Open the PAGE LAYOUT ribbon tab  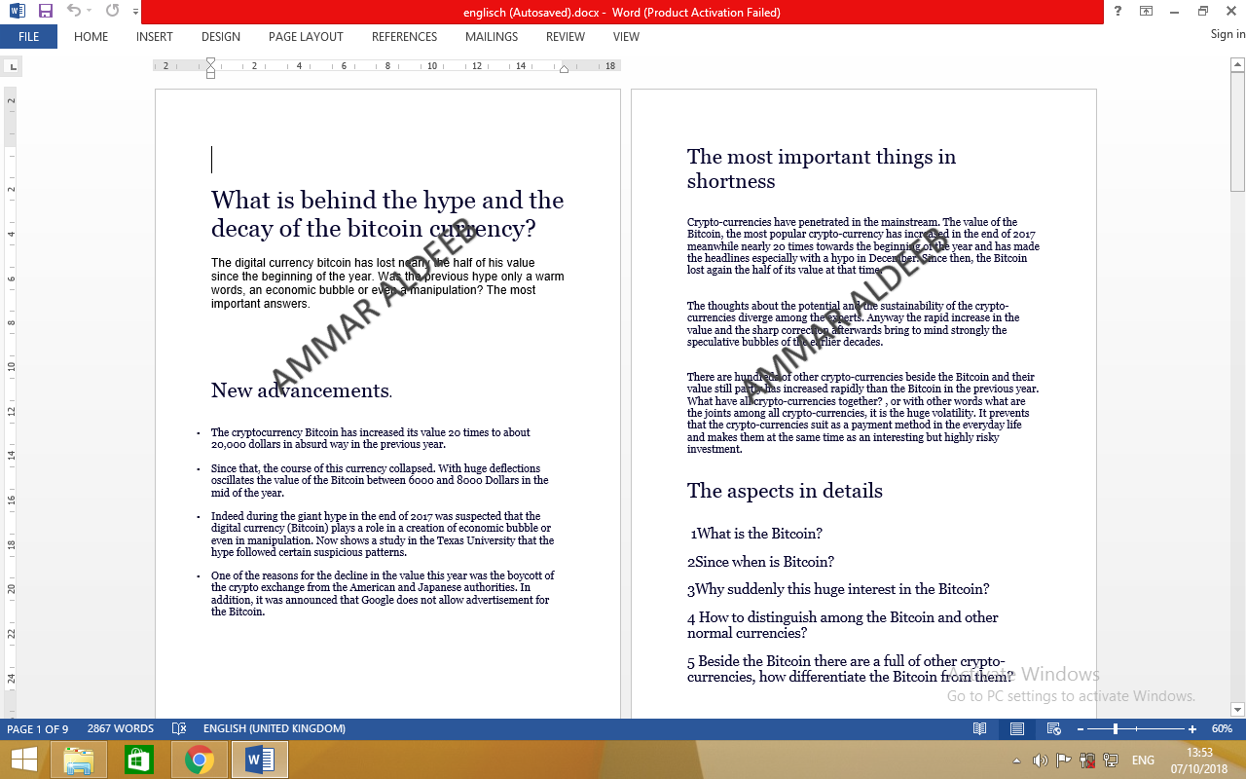(x=306, y=37)
